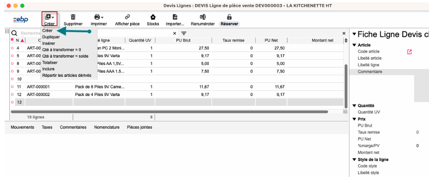429x177 pixels.
Task: Choose Dupliquer from the Créer menu
Action: tap(51, 37)
